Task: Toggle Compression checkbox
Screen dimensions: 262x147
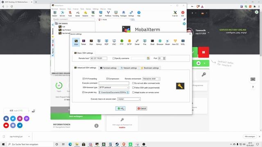Action: tap(107, 78)
